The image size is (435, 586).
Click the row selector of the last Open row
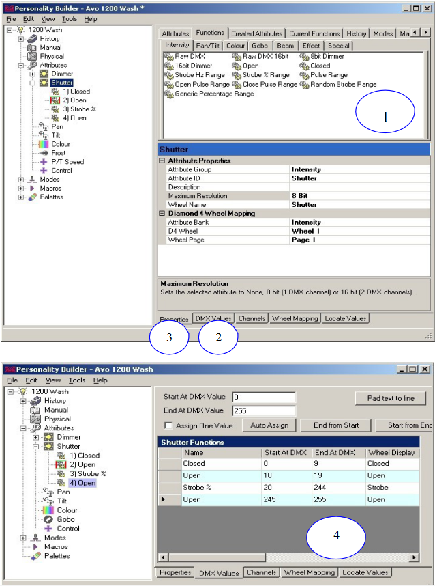tap(170, 500)
